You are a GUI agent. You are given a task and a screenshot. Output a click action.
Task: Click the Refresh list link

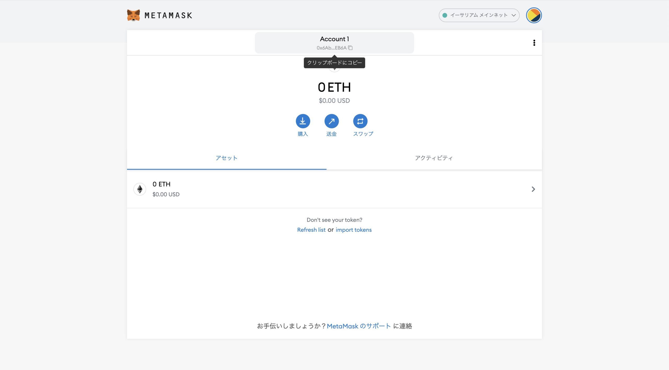(311, 230)
